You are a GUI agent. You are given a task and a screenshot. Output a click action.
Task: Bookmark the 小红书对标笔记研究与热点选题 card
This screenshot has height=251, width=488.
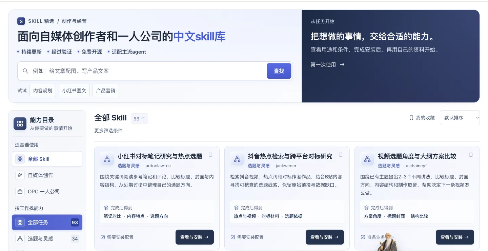[210, 155]
